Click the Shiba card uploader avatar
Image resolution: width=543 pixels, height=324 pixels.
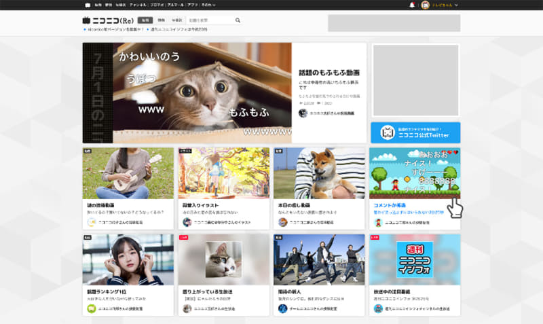[x=282, y=222]
